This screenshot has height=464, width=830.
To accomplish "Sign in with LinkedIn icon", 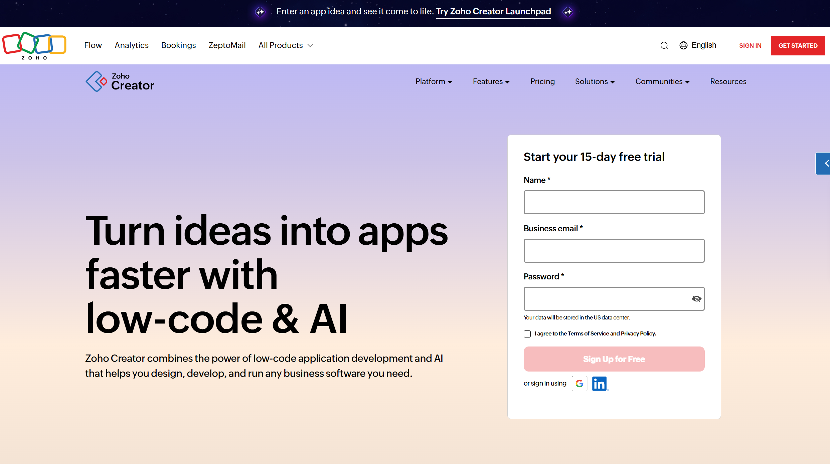I will pos(600,384).
